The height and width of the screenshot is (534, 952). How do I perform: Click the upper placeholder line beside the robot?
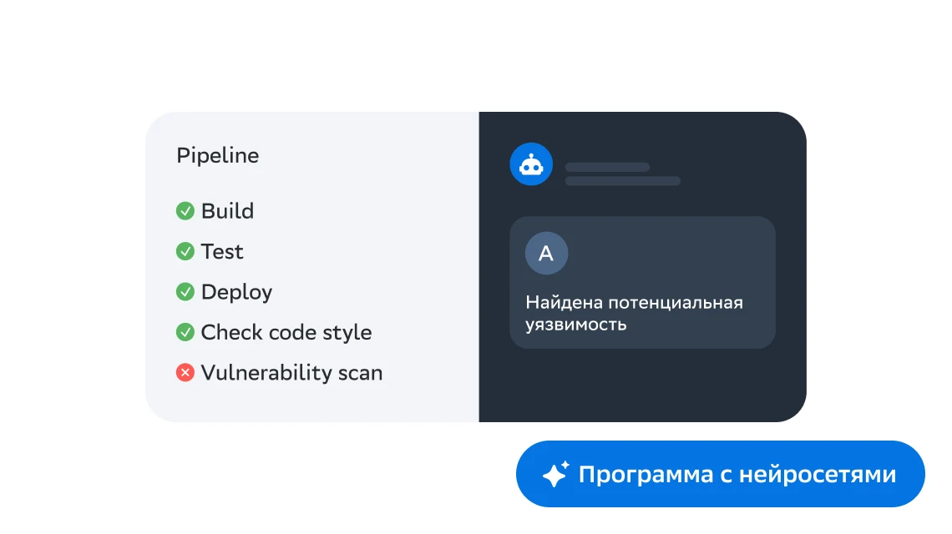pyautogui.click(x=607, y=167)
